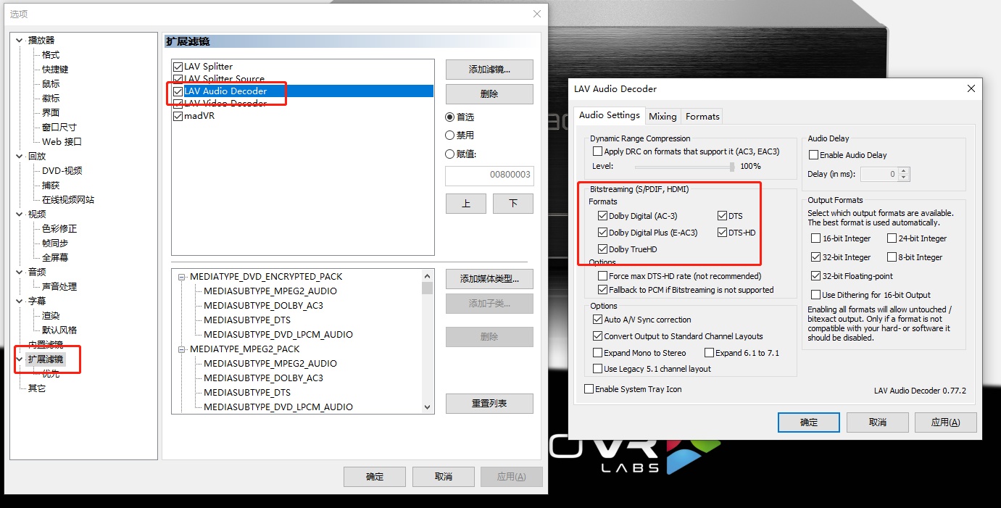Select the 色彩修正 tree item
The width and height of the screenshot is (1001, 508).
click(59, 229)
